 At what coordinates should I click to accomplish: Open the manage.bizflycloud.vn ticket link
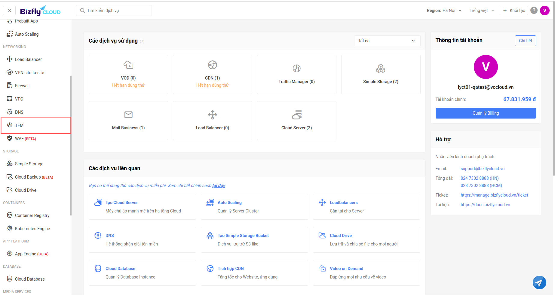pyautogui.click(x=494, y=195)
